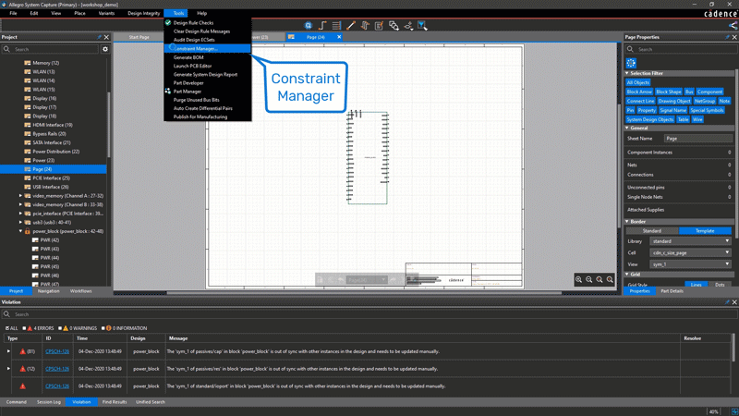Click the blue settings icon in Page Properties
Image resolution: width=739 pixels, height=416 pixels.
pos(631,63)
